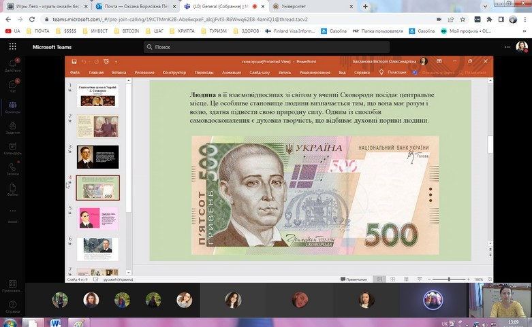Open the Справка ribbon tab
Image resolution: width=532 pixels, height=327 pixels.
(x=362, y=73)
